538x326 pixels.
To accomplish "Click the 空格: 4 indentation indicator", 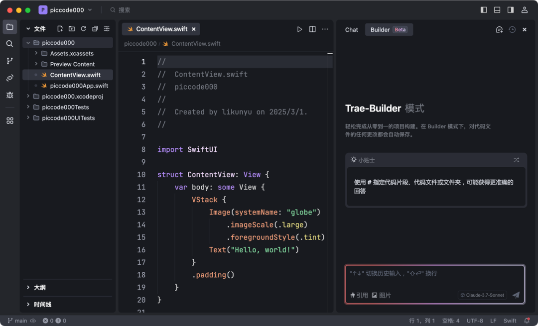I will 450,321.
